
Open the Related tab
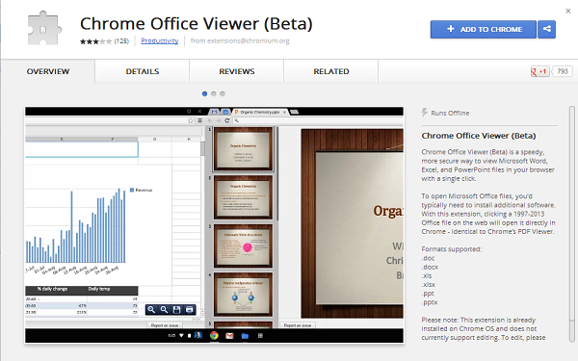331,71
